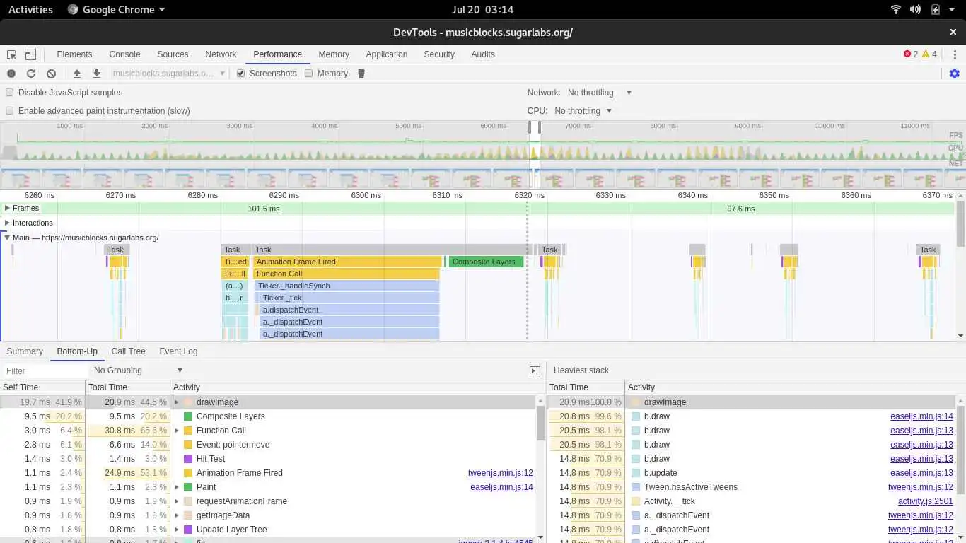Switch to the Console tab

coord(124,54)
